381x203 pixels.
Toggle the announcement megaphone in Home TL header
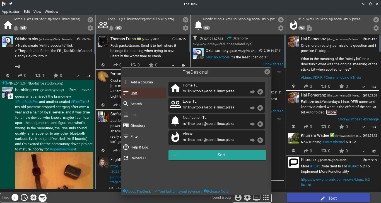[x=23, y=28]
